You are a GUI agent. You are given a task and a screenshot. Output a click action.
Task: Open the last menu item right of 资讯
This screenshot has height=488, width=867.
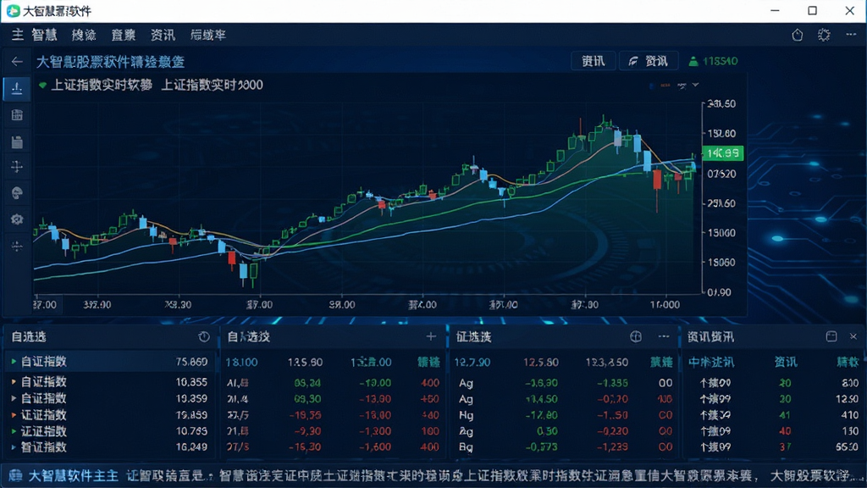(208, 35)
